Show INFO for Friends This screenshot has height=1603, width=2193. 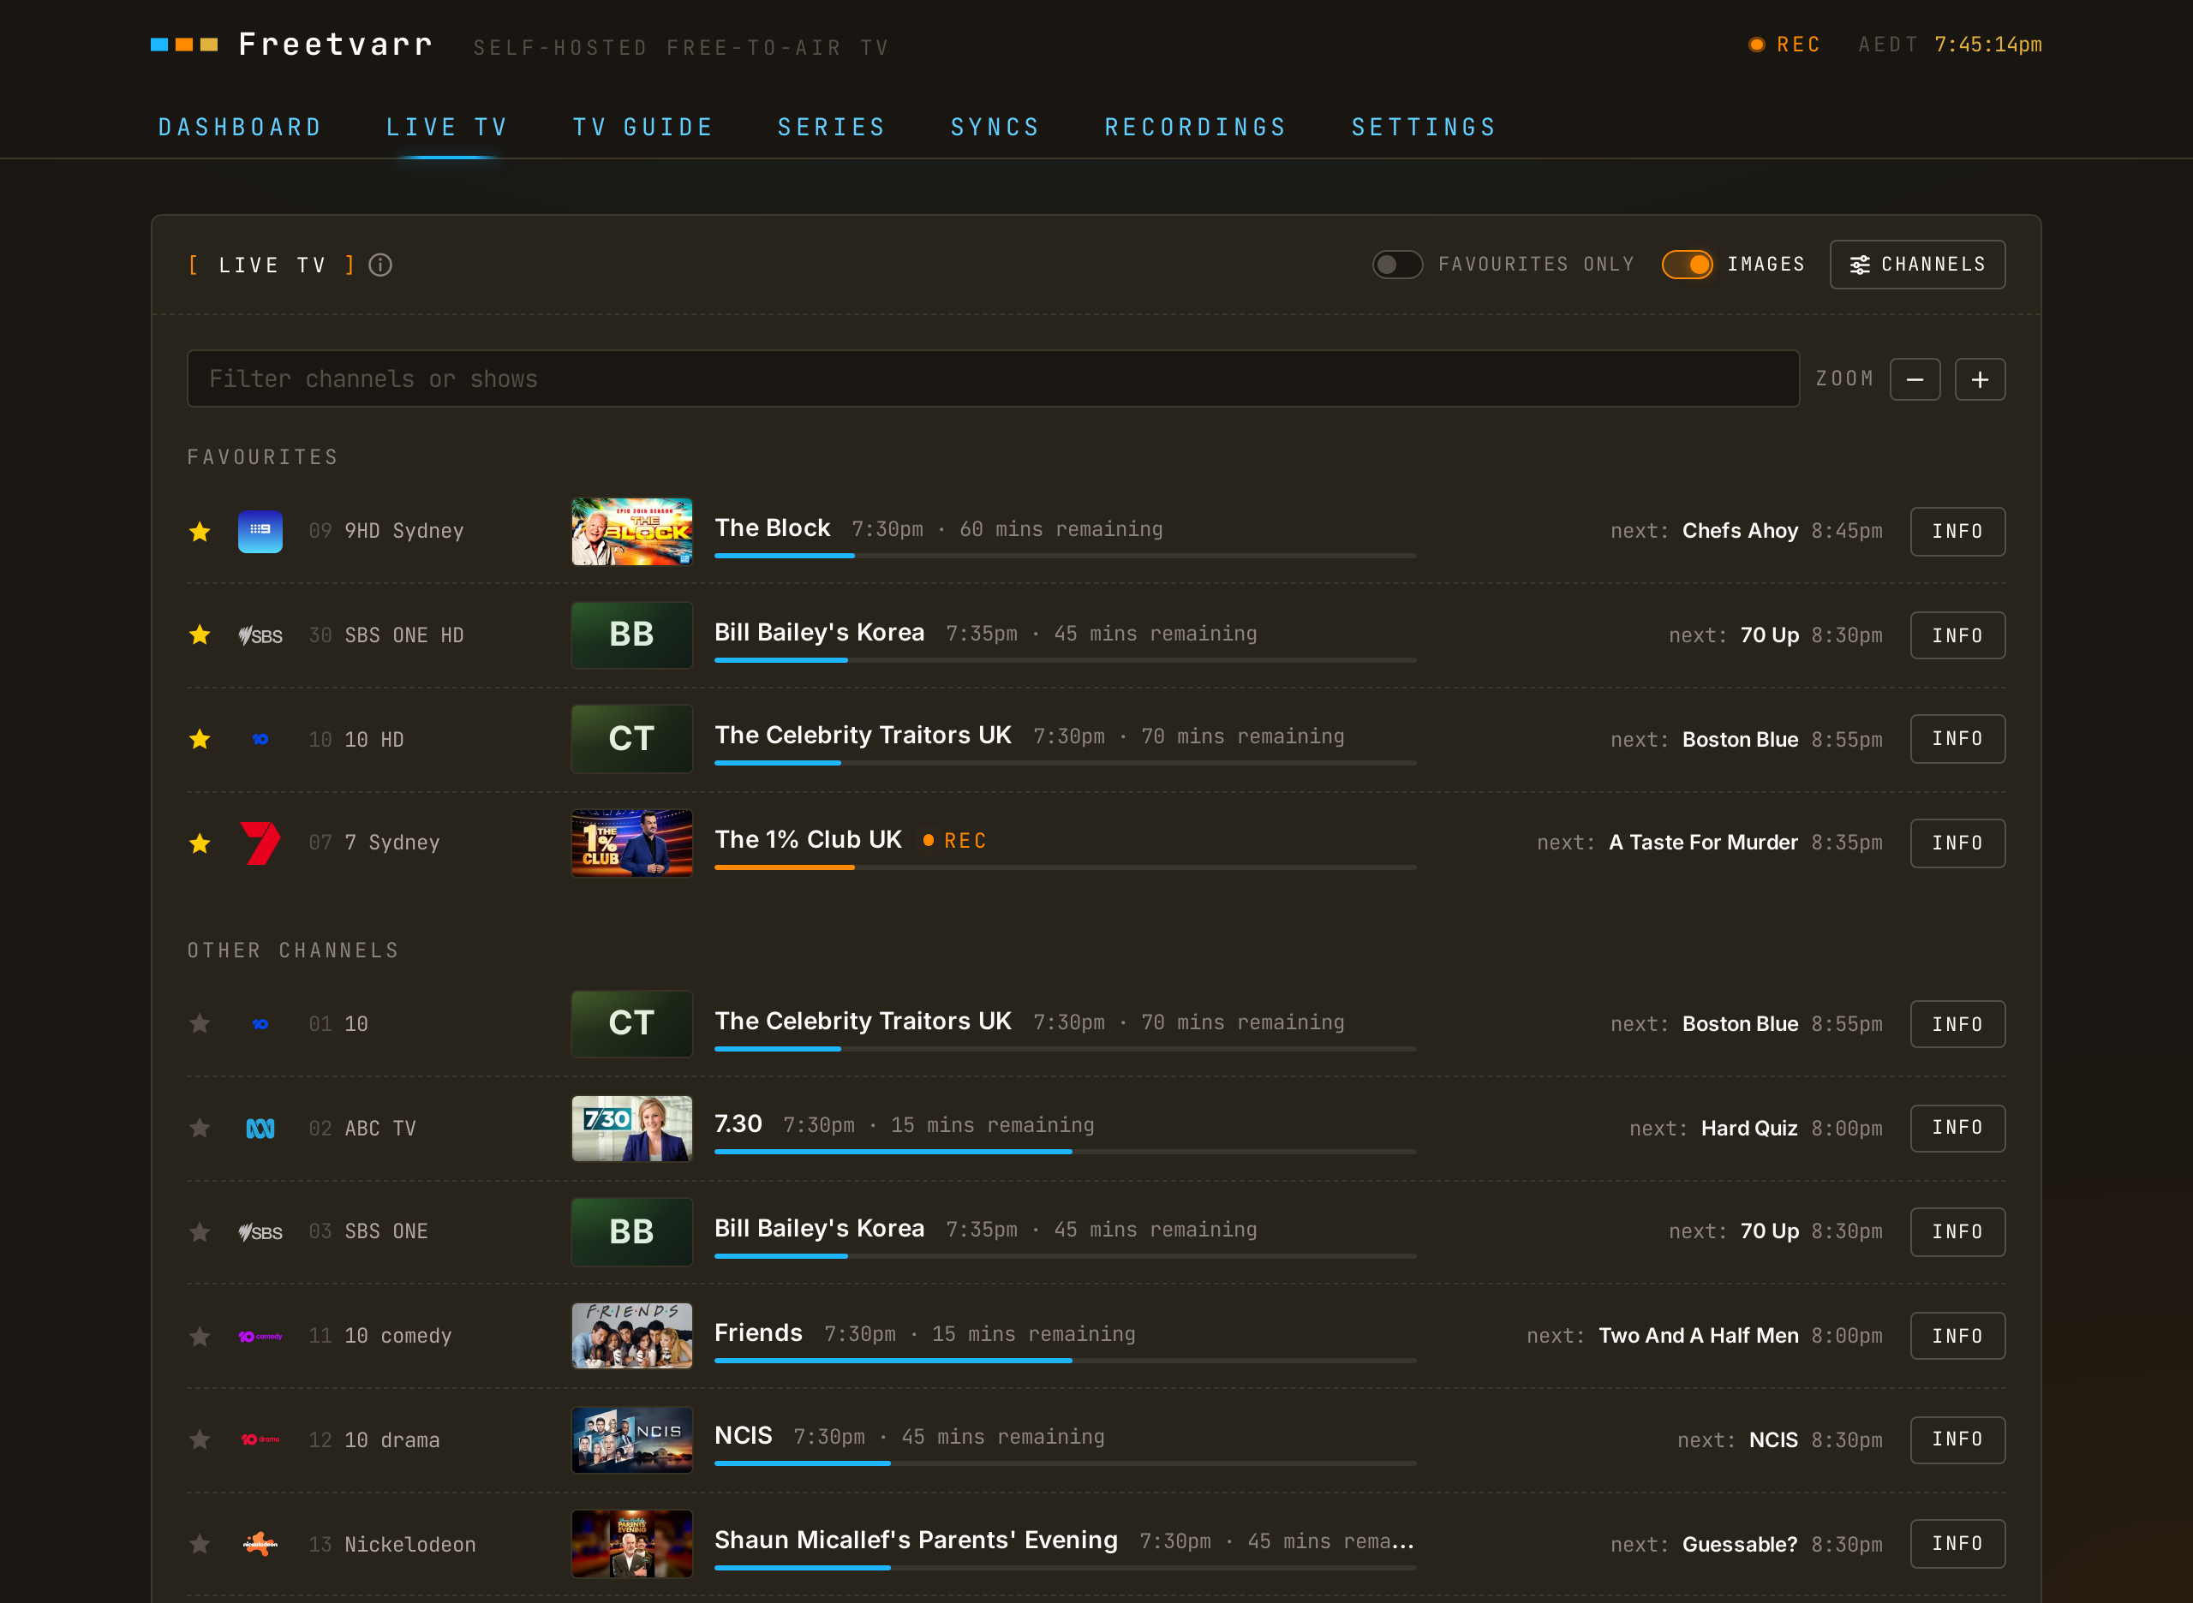click(1957, 1338)
